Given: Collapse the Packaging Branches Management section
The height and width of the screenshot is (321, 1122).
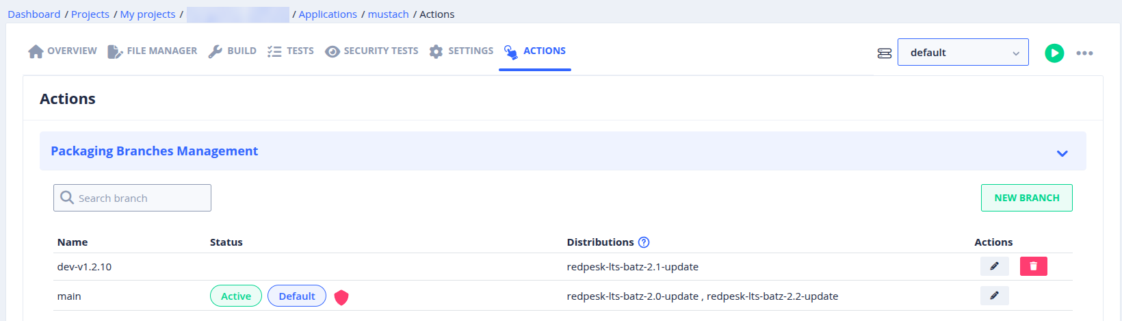Looking at the screenshot, I should pos(1062,153).
